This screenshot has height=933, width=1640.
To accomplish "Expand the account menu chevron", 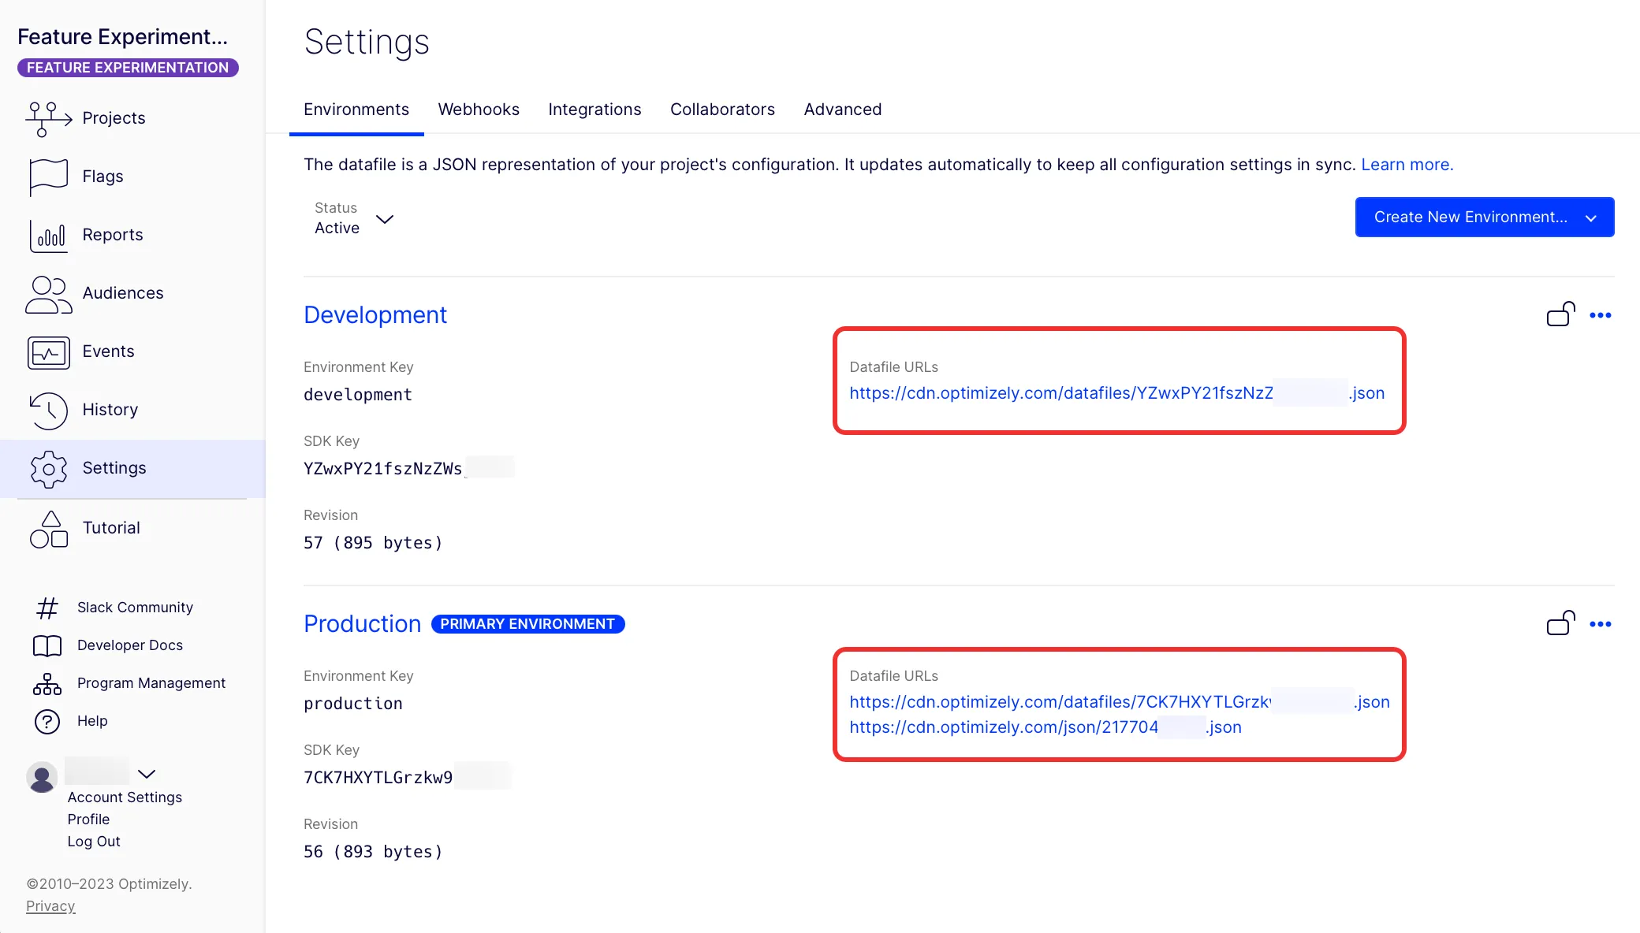I will coord(147,774).
